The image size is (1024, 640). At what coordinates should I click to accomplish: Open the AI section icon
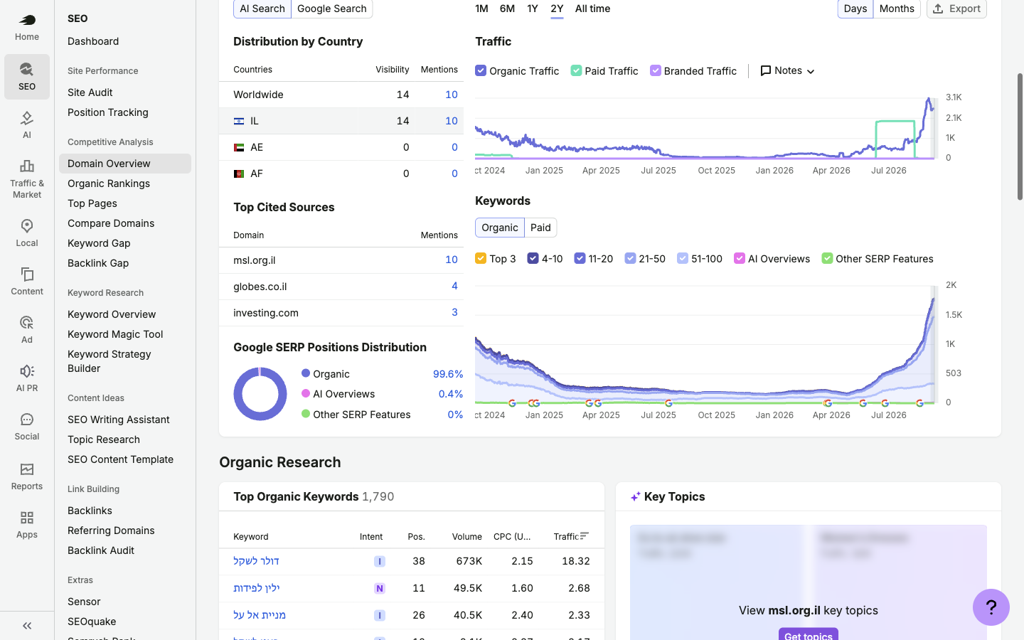tap(27, 118)
